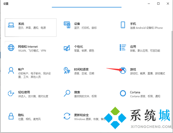Viewport: 173px width, 133px height.
Task: Click the 时间和语言 title text
Action: (81, 70)
